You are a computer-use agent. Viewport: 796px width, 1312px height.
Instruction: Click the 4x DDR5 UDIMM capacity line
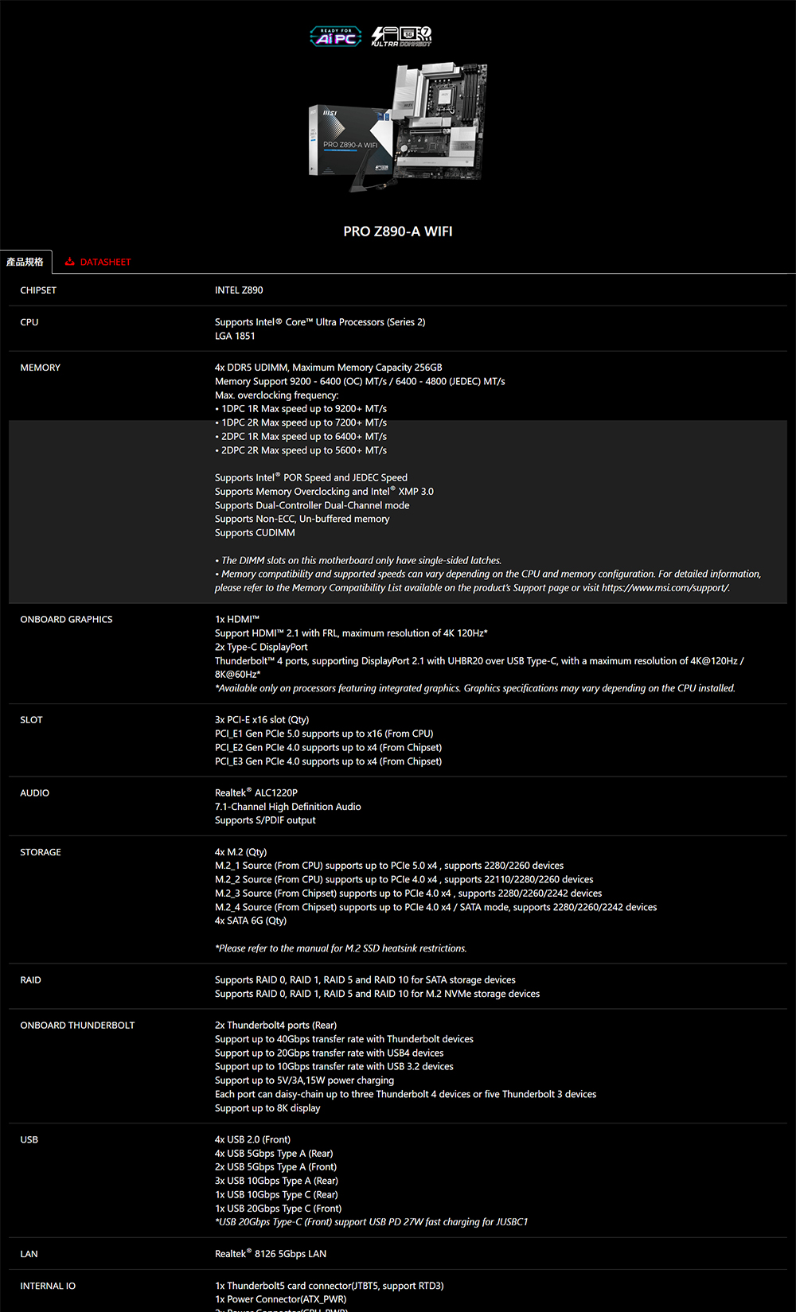pos(329,368)
